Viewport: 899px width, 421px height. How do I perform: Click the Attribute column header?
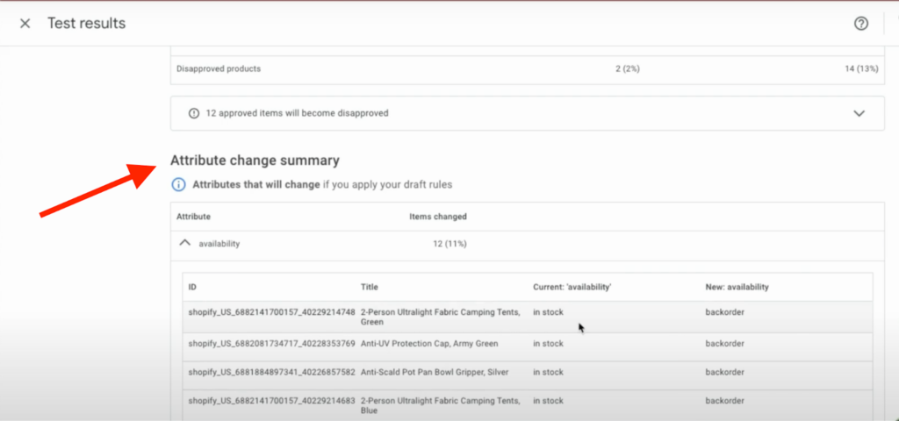point(193,217)
